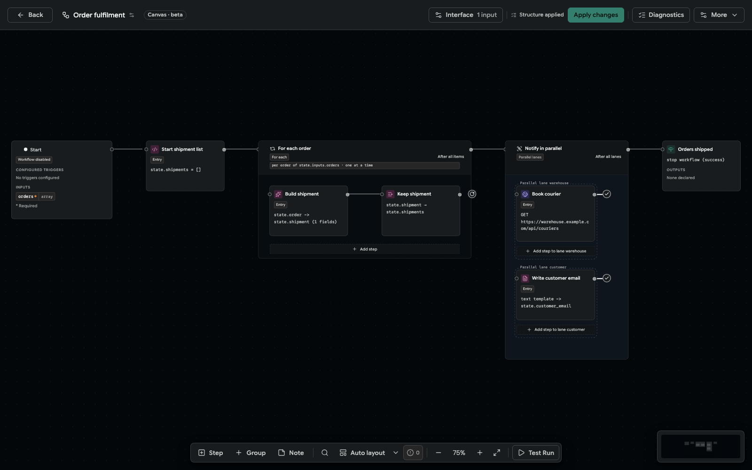Click the 75% zoom level
This screenshot has width=752, height=470.
[x=459, y=453]
